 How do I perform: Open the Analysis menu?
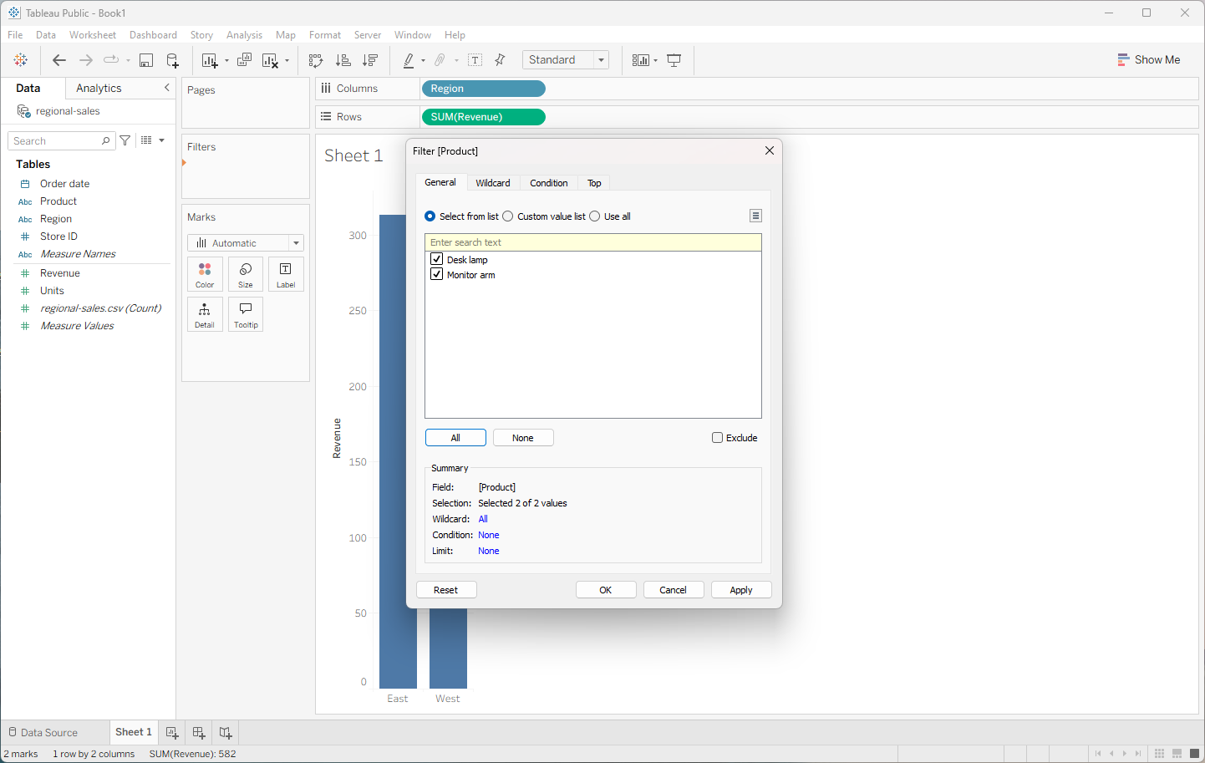pyautogui.click(x=244, y=35)
